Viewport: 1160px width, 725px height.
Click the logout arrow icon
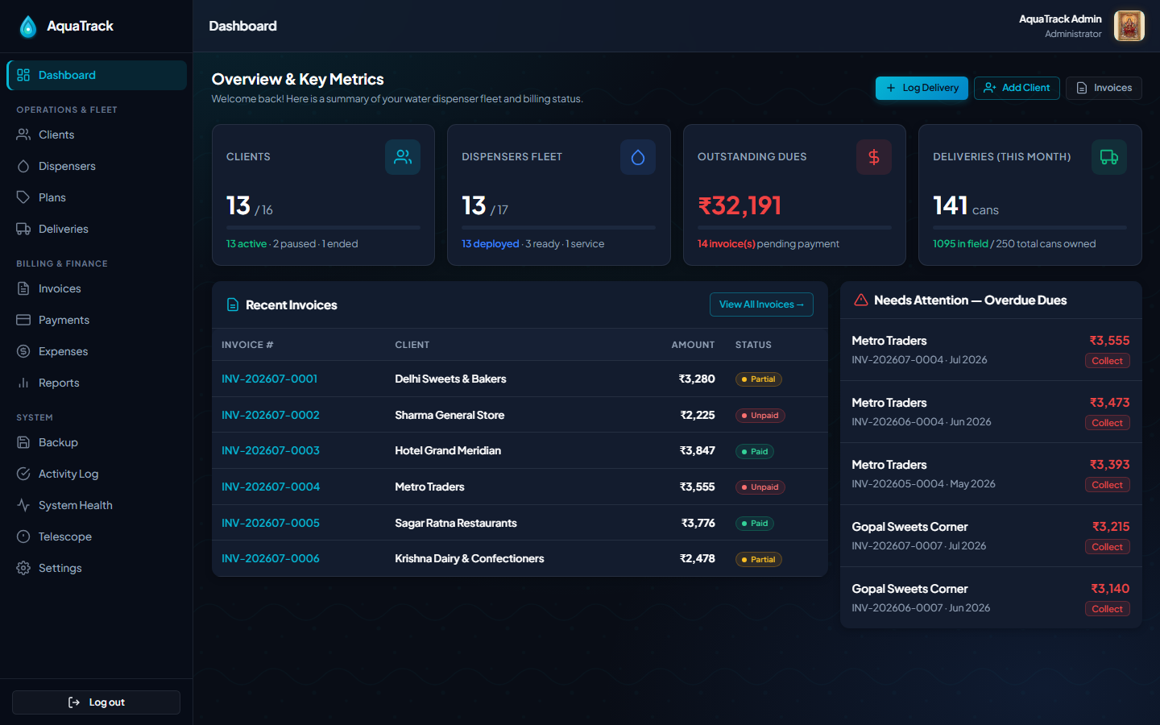pyautogui.click(x=74, y=702)
